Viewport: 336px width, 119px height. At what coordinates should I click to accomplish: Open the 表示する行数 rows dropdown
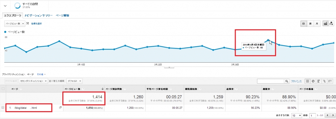(297, 115)
